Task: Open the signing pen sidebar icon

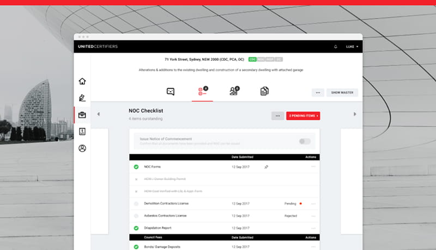Action: pyautogui.click(x=82, y=98)
